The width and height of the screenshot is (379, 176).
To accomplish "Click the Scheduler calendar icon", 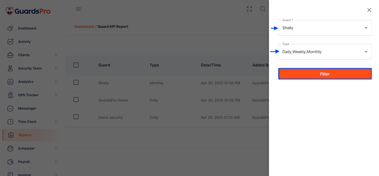I will [x=10, y=148].
